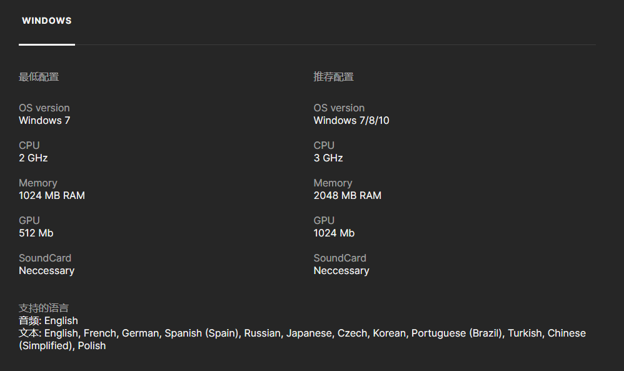
Task: Select recommended OS 'Windows 7/8/10'
Action: 351,121
